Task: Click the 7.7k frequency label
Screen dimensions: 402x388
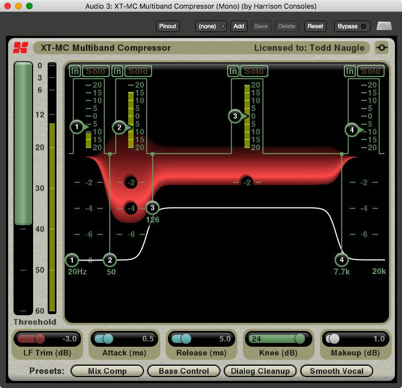Action: click(x=342, y=272)
